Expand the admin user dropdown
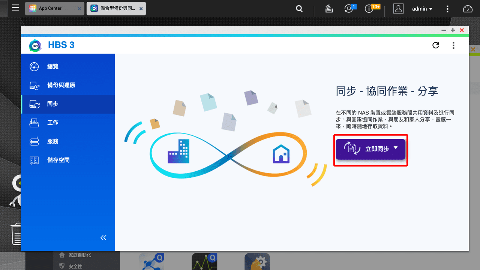 (422, 9)
